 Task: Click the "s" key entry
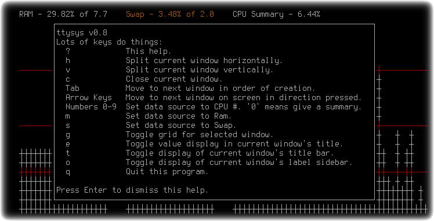68,126
